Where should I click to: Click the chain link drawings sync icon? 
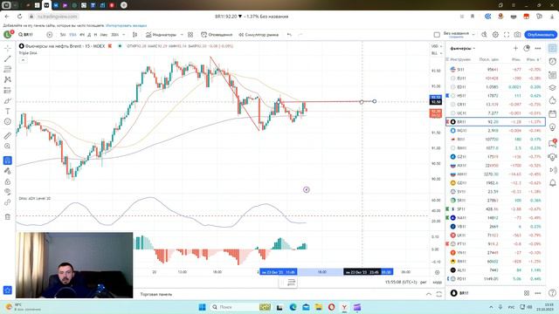8,202
